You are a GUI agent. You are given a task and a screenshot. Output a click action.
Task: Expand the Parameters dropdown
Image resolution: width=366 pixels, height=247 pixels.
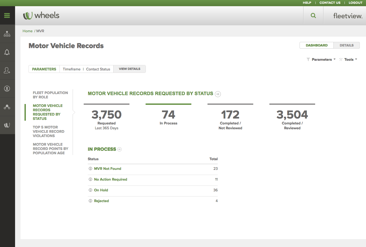(x=321, y=59)
